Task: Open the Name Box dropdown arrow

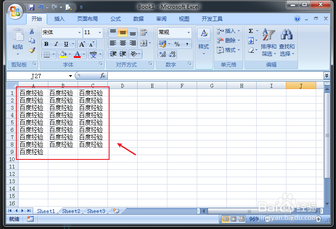Action: [x=70, y=76]
